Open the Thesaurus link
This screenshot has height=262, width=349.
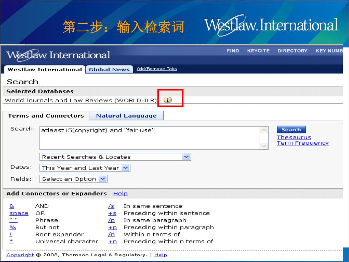click(x=294, y=137)
